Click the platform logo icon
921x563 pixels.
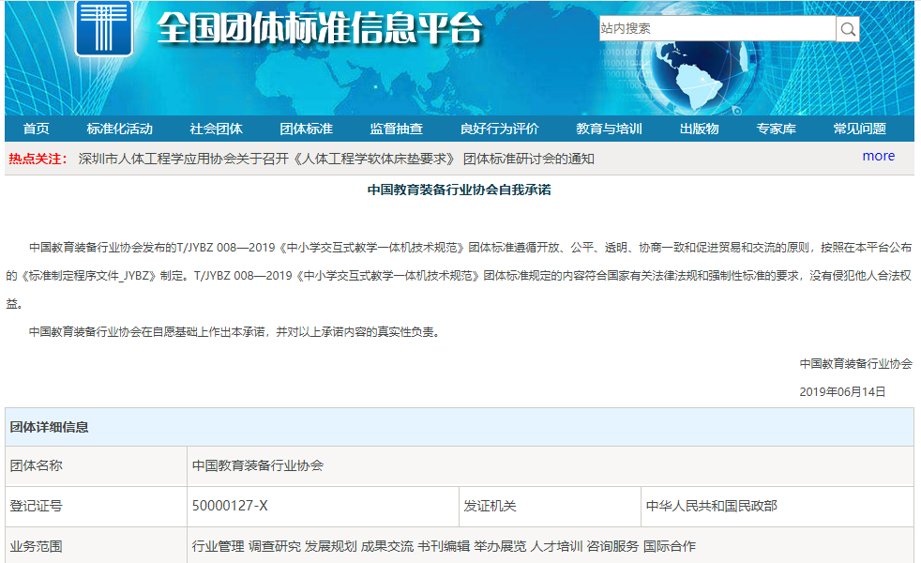pyautogui.click(x=103, y=28)
